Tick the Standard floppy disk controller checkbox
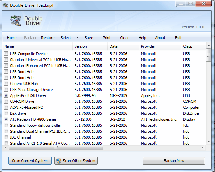Viewport: 215px width, 172px height. coord(6,125)
